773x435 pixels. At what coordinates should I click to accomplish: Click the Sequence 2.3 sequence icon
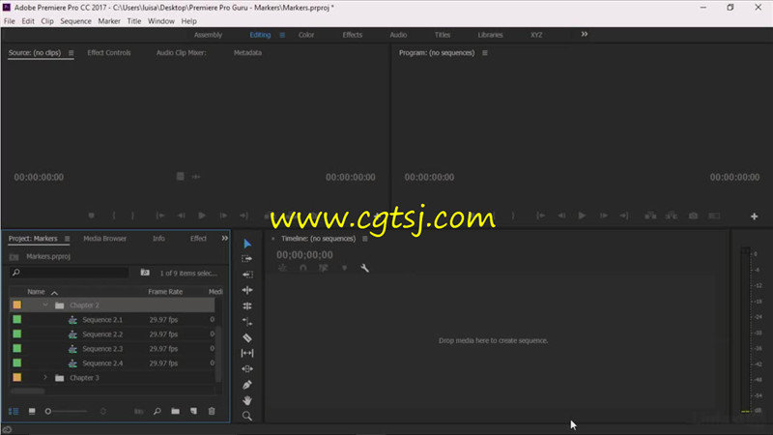pos(73,349)
